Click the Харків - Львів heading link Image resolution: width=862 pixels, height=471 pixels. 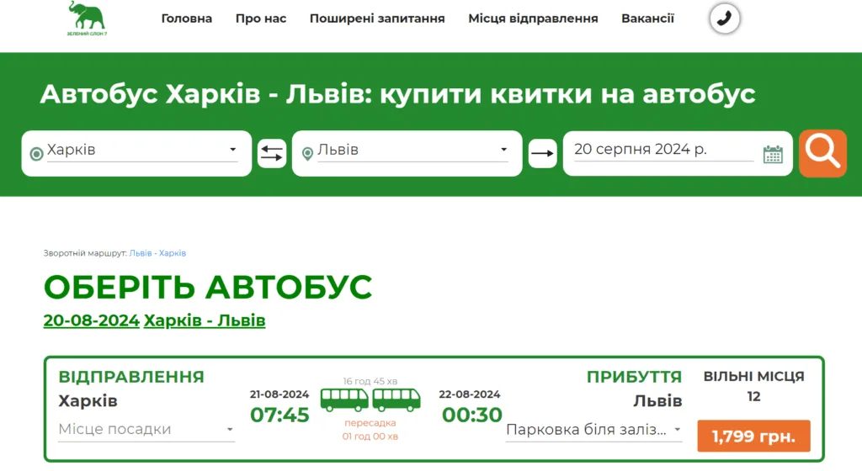coord(205,320)
